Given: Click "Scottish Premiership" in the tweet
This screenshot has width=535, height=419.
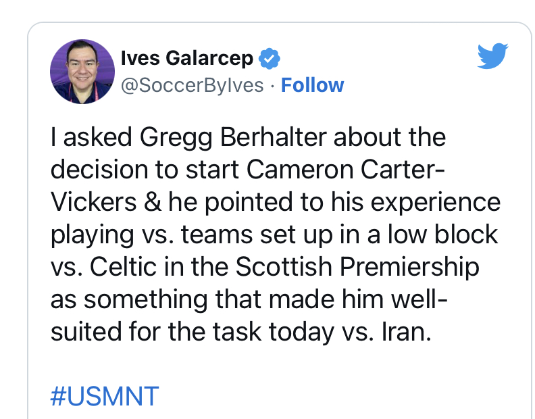Looking at the screenshot, I should [357, 267].
